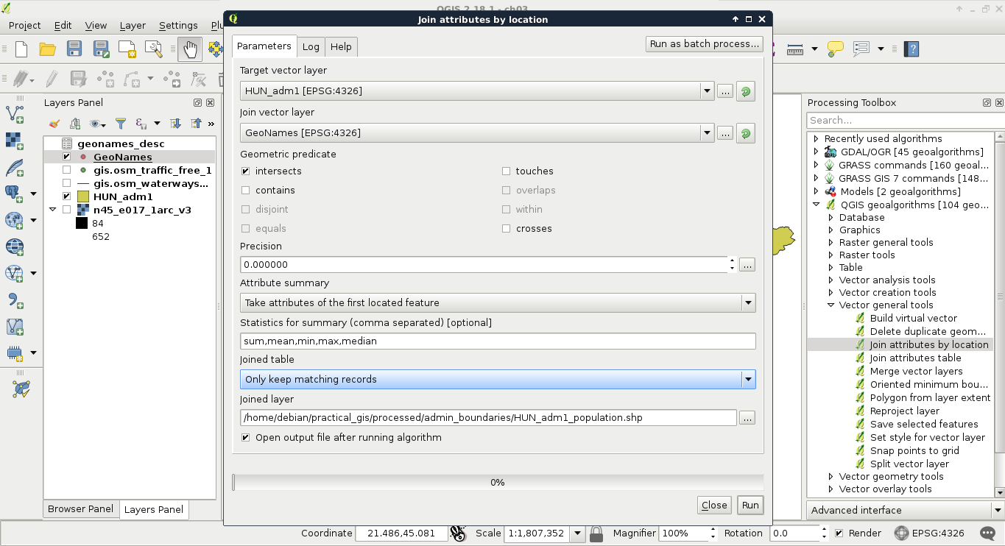
Task: Click the Add PostGIS Layers elephant icon
Action: tap(15, 194)
